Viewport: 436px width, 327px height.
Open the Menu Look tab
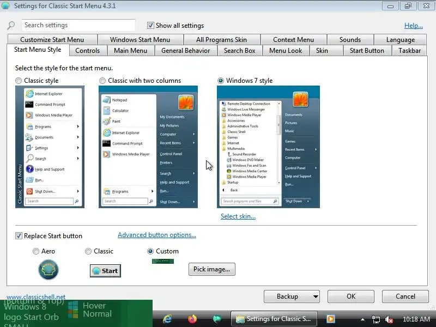(286, 51)
